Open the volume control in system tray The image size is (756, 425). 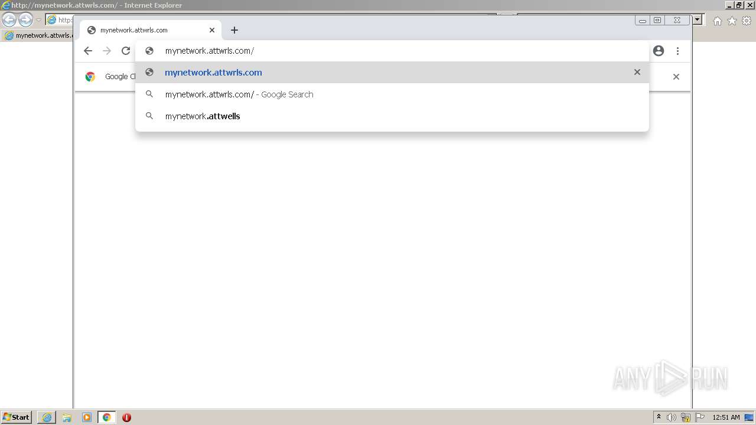point(672,417)
